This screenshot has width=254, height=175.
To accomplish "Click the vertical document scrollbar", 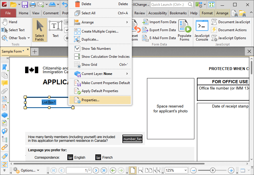I will tap(251, 67).
